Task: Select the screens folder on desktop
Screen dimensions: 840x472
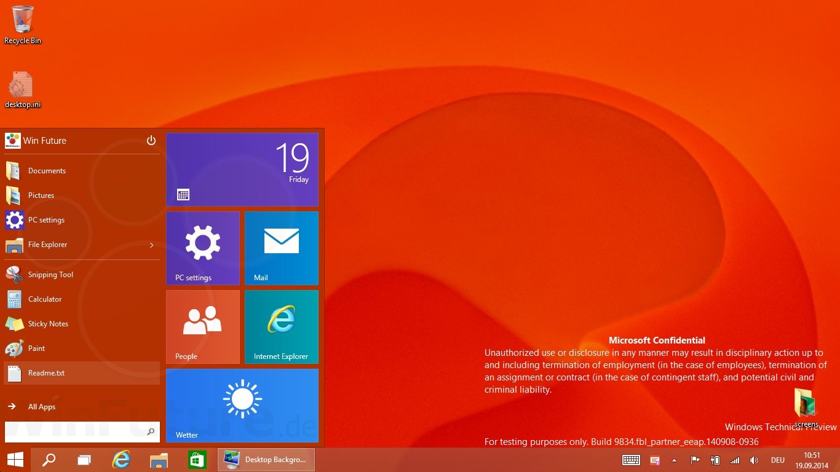Action: [x=806, y=408]
